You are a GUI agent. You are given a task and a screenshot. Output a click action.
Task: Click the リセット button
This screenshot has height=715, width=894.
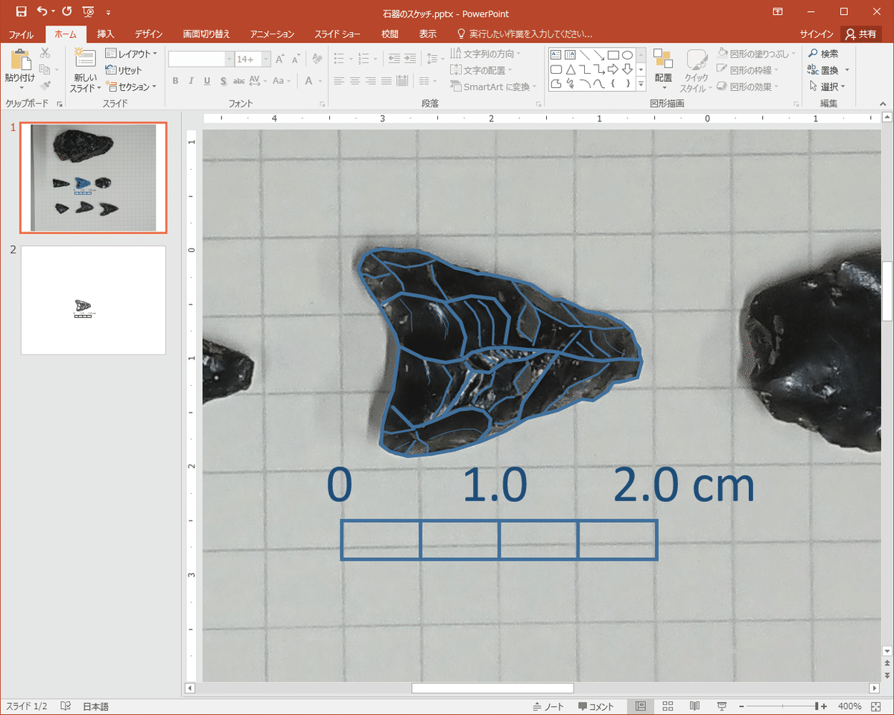tap(124, 70)
